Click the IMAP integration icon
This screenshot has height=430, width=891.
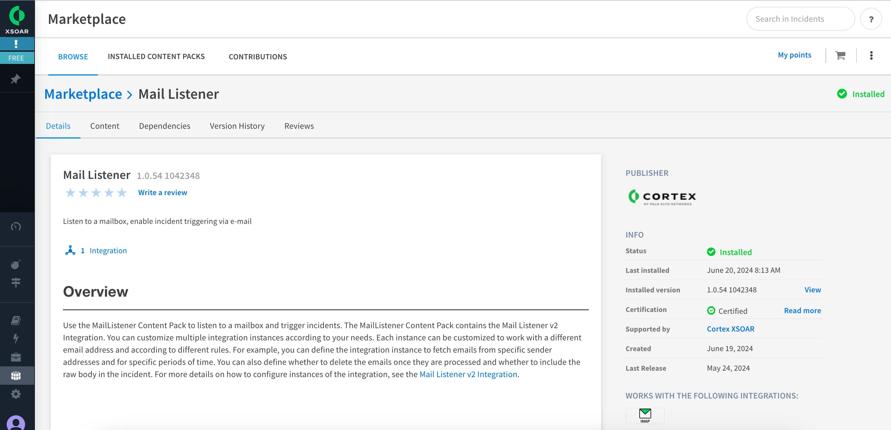pyautogui.click(x=645, y=416)
